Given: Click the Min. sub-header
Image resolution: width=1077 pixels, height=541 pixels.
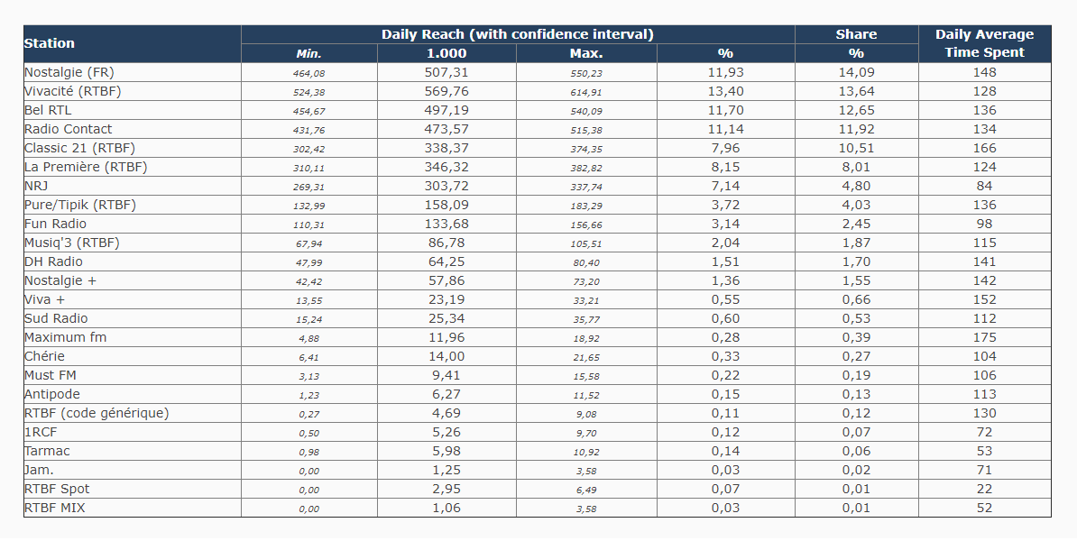Looking at the screenshot, I should [308, 53].
